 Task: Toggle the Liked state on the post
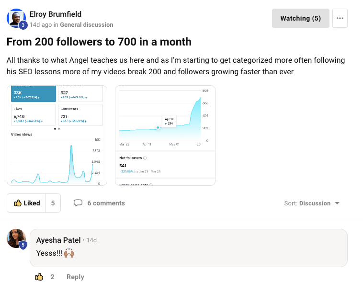[x=26, y=203]
